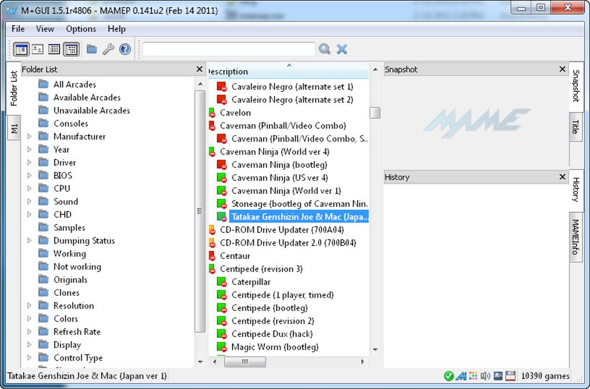Image resolution: width=590 pixels, height=389 pixels.
Task: Open settings with the wrench icon
Action: pyautogui.click(x=108, y=49)
